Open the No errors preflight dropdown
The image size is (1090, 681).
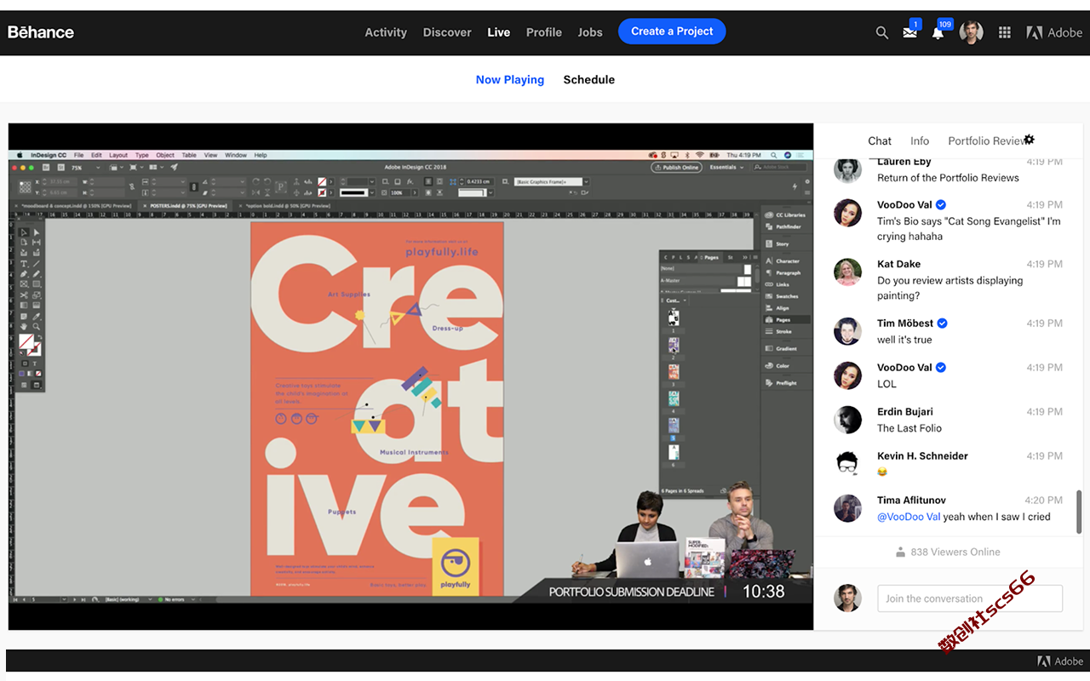(177, 600)
